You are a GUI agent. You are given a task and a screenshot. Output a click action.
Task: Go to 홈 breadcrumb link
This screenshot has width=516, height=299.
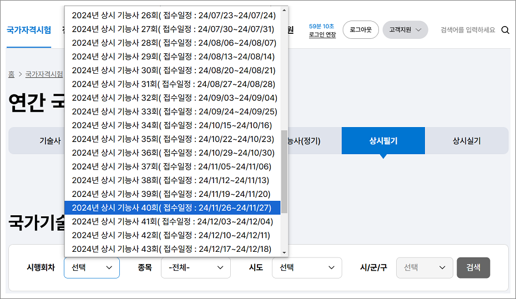click(12, 74)
